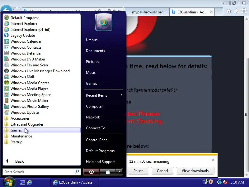
Task: Go to the browser home page
Action: [x=229, y=11]
